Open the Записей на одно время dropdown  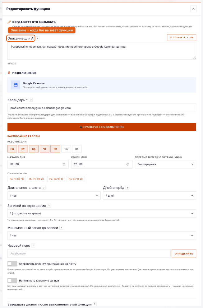(102, 213)
